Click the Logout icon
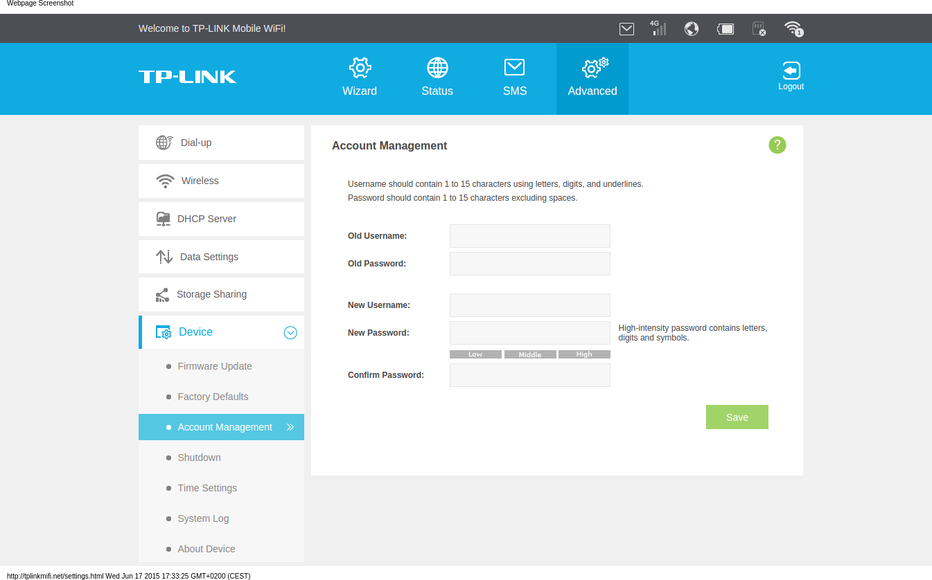The width and height of the screenshot is (932, 580). tap(791, 76)
